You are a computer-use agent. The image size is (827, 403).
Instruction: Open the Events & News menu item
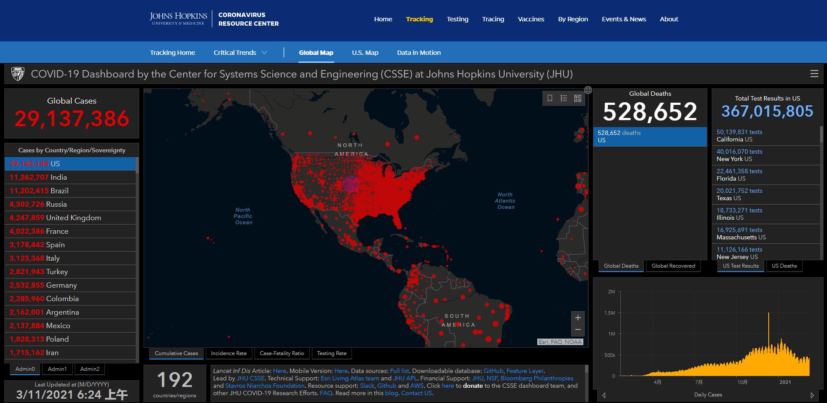[x=624, y=19]
